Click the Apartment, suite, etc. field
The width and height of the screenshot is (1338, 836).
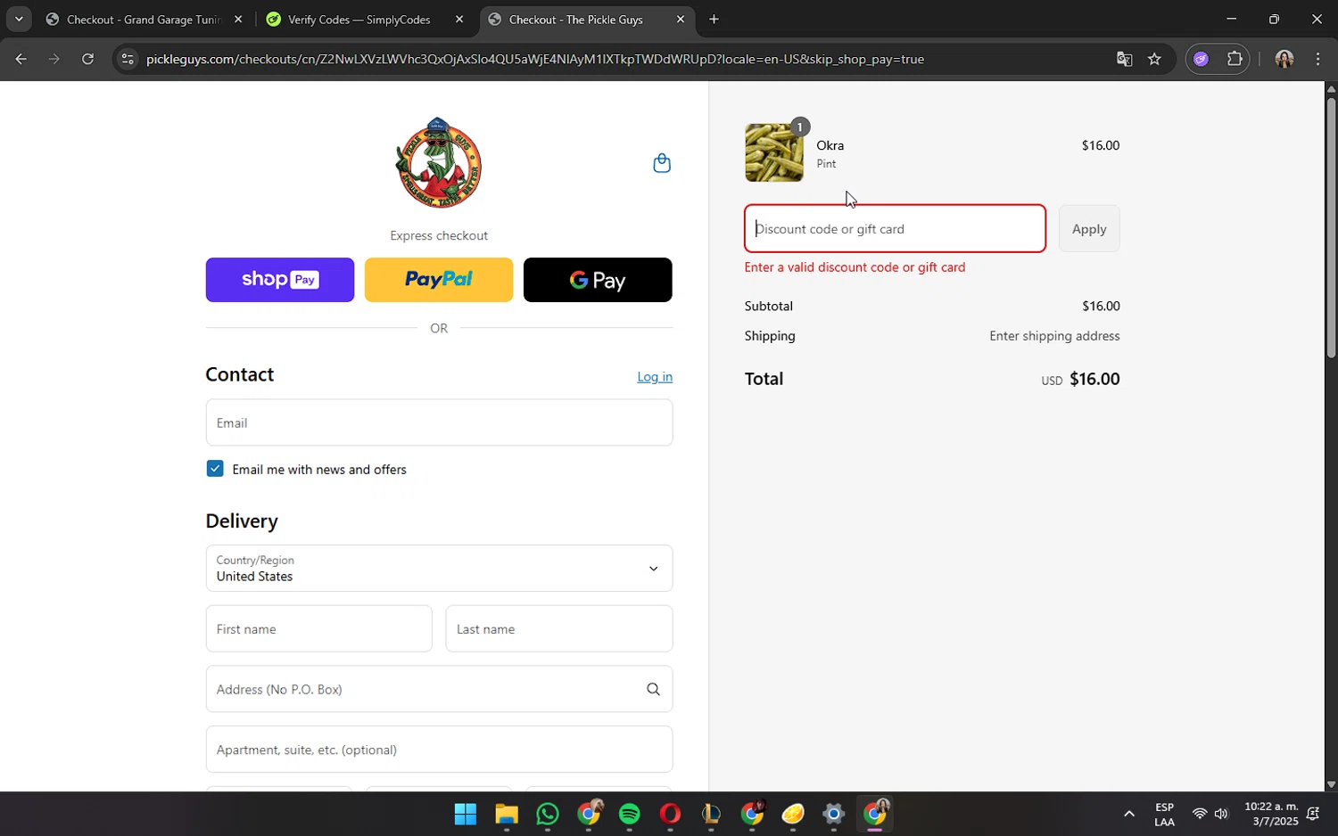(x=439, y=750)
